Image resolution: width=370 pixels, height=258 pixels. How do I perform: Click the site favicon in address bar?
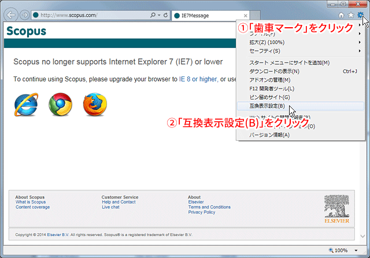[x=36, y=15]
